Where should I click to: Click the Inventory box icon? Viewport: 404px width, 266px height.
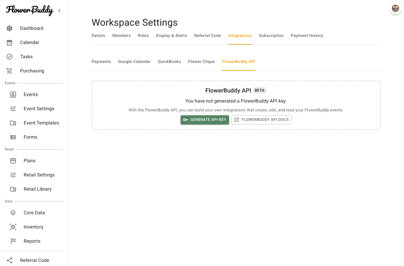coord(13,227)
